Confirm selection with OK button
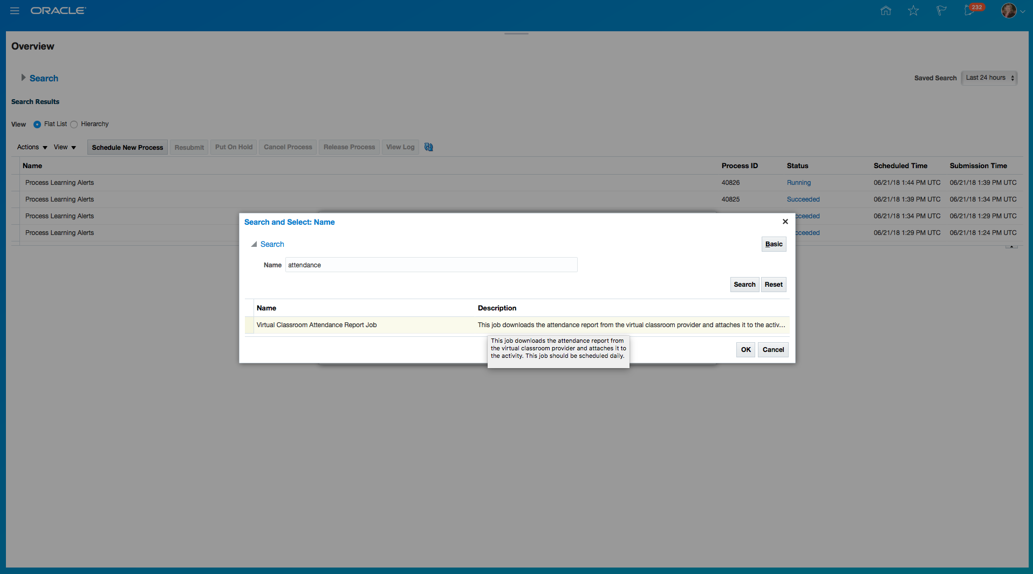1033x574 pixels. pyautogui.click(x=745, y=350)
